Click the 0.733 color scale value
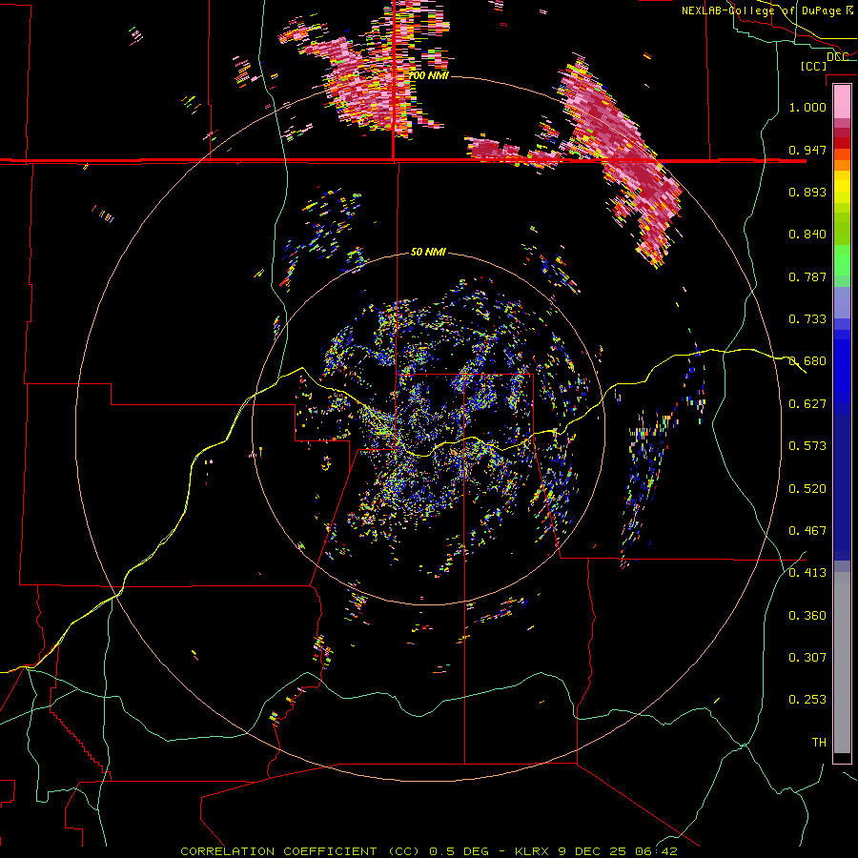The height and width of the screenshot is (858, 858). pyautogui.click(x=807, y=319)
